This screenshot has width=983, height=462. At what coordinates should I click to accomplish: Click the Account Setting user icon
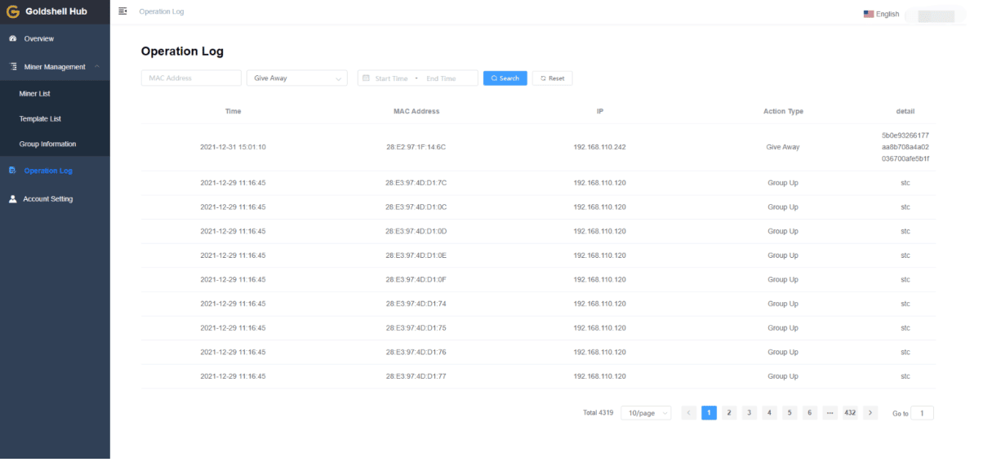12,199
